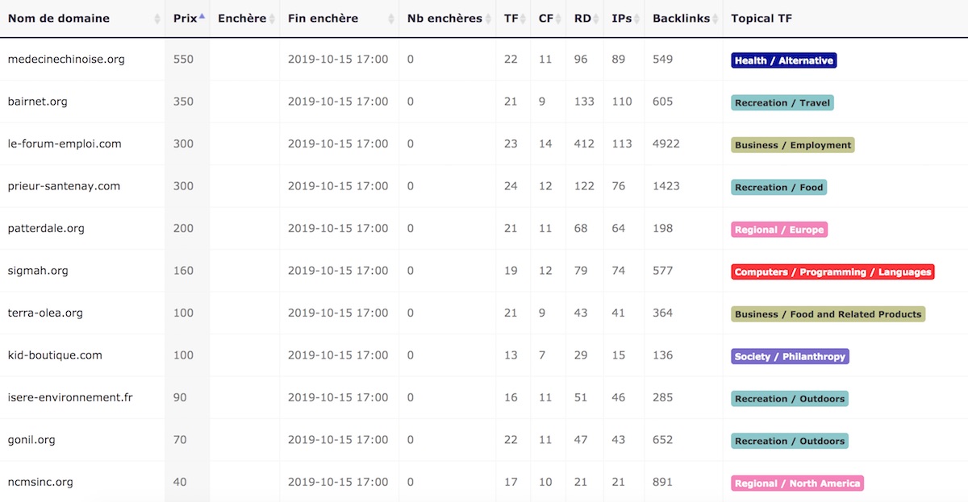Click the RD column sort arrows
This screenshot has height=502, width=968.
point(596,19)
